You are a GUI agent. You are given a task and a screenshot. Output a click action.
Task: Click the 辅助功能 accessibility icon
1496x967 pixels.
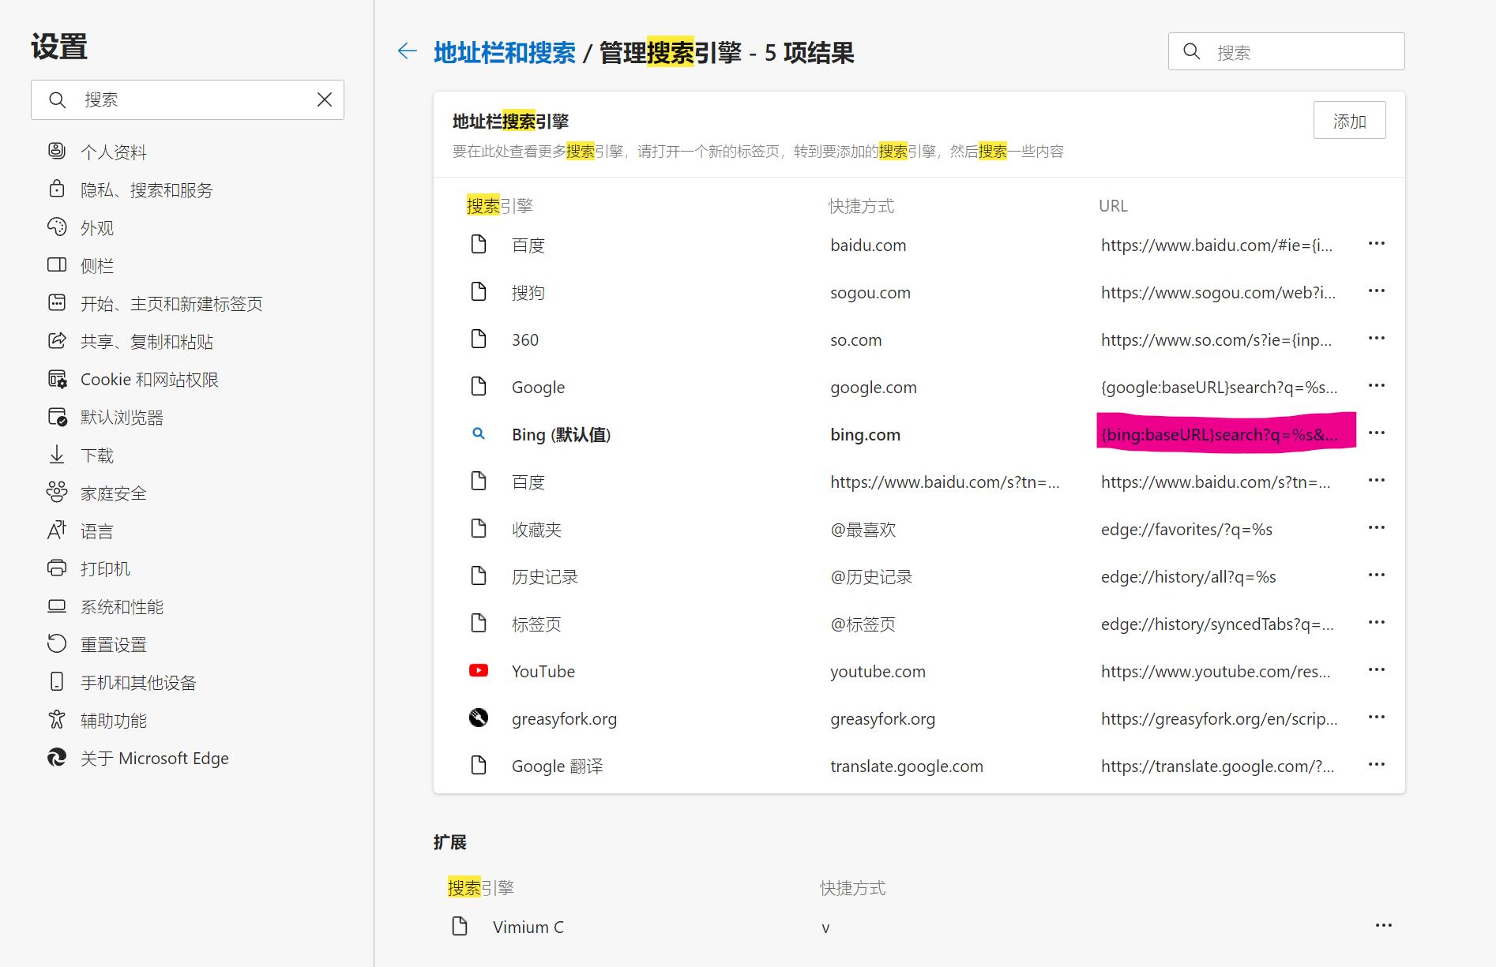57,721
